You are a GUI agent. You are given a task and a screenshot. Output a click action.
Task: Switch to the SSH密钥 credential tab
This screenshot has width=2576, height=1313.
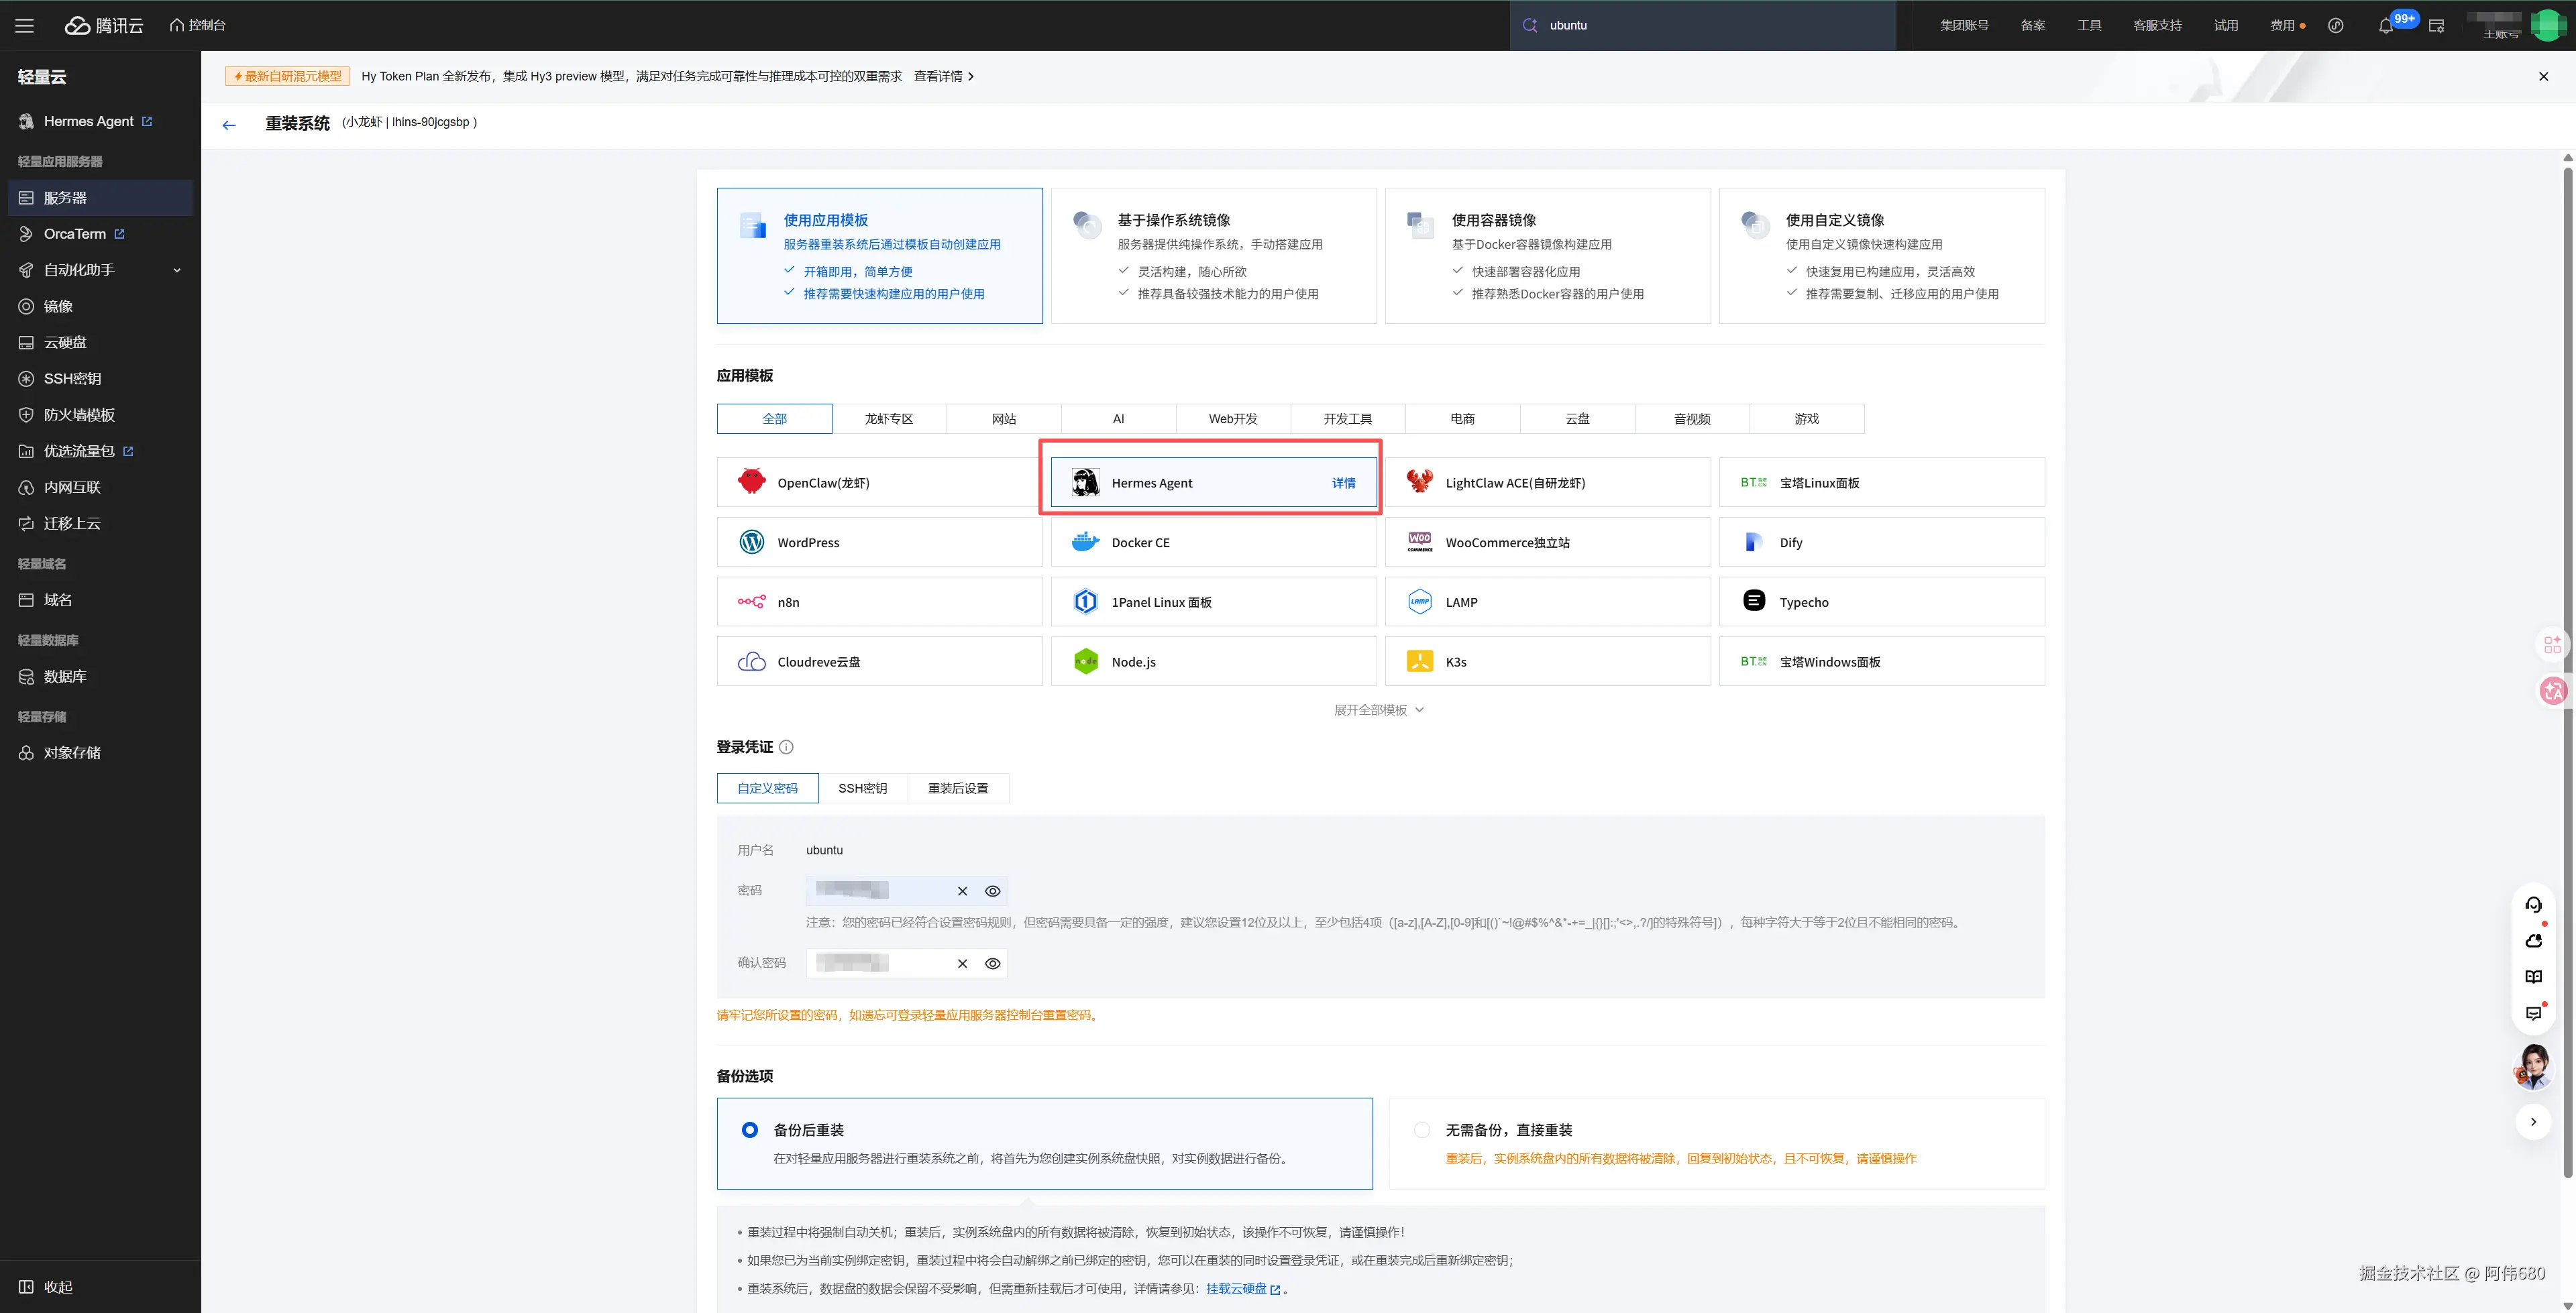pos(863,789)
